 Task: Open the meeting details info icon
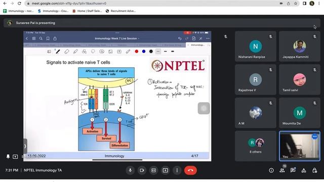271,170
